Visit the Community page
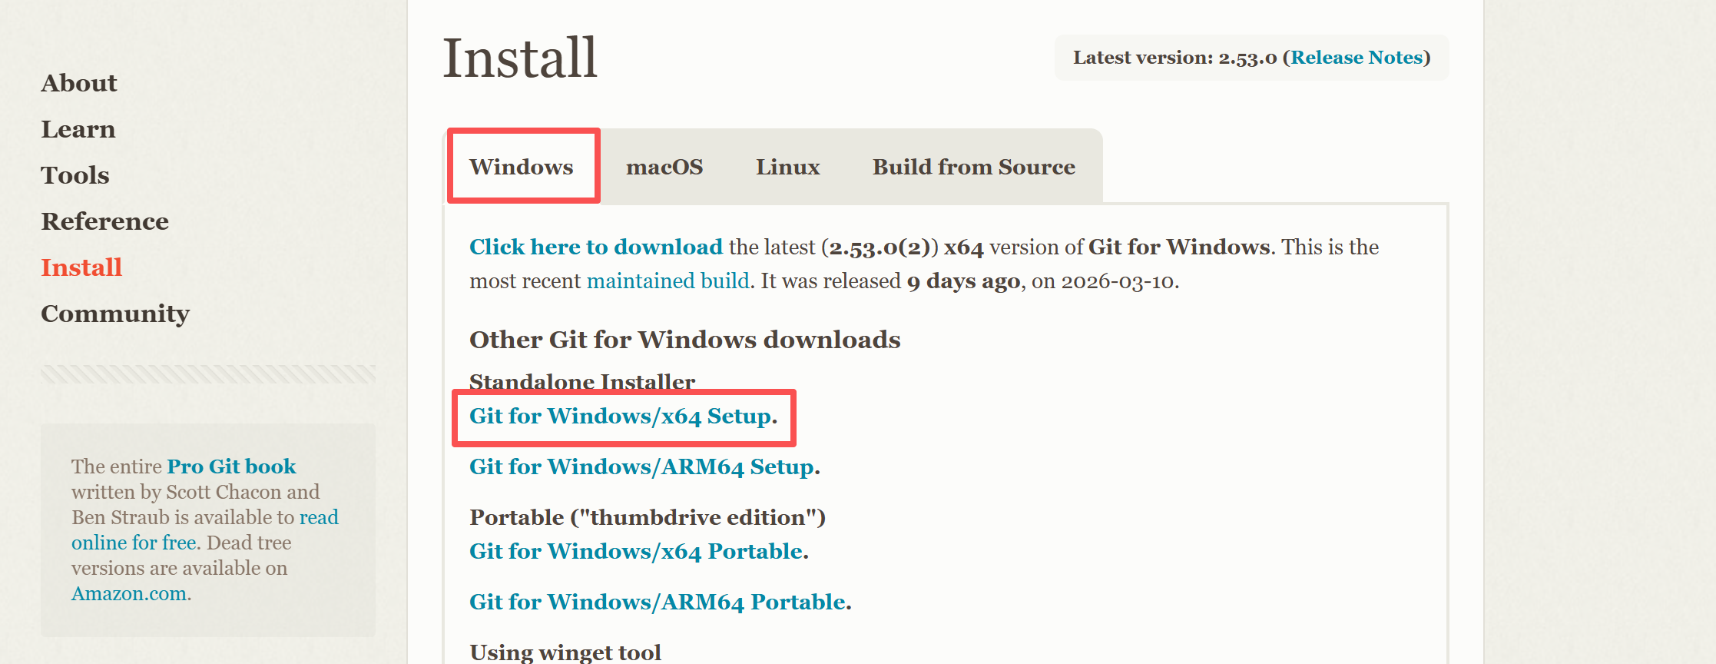 point(115,314)
